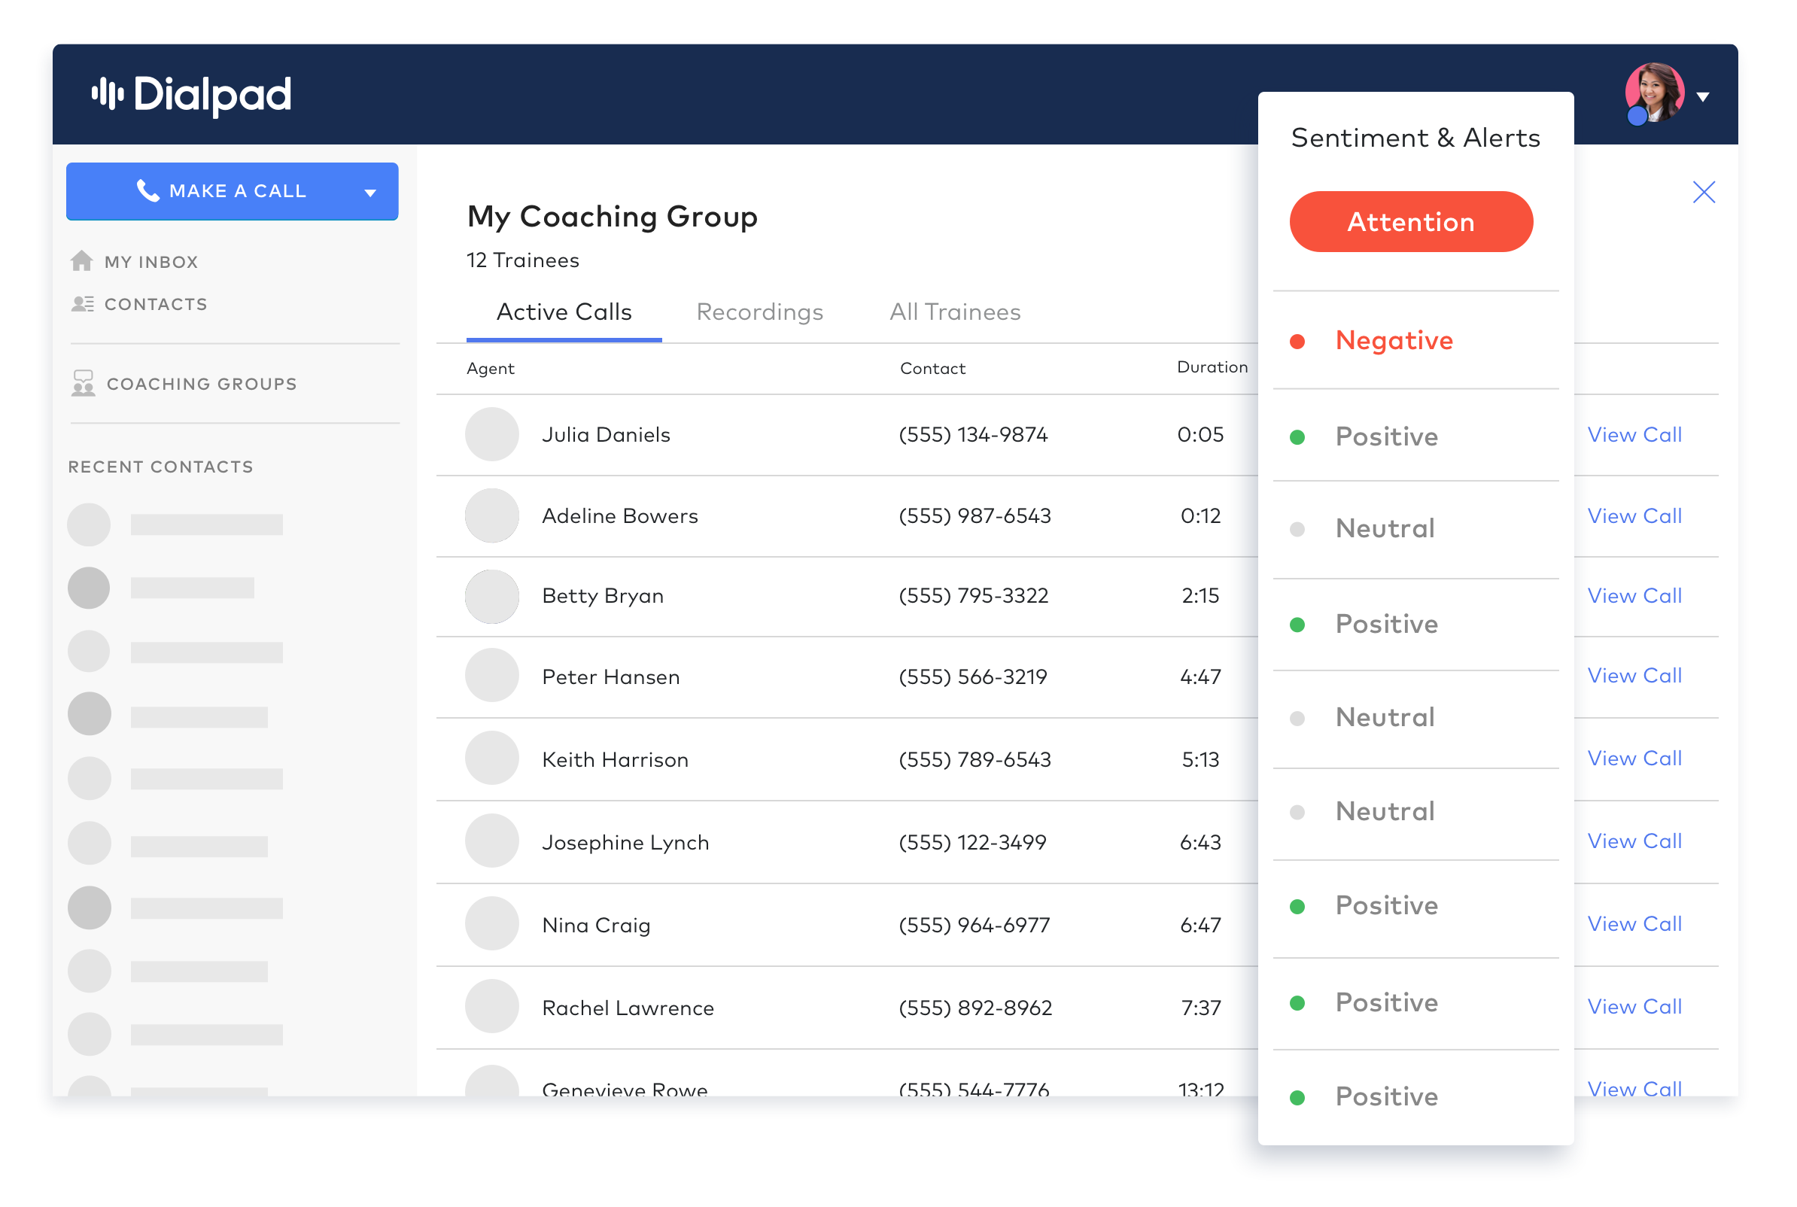View Call for Julia Daniels
This screenshot has height=1207, width=1797.
coord(1634,435)
